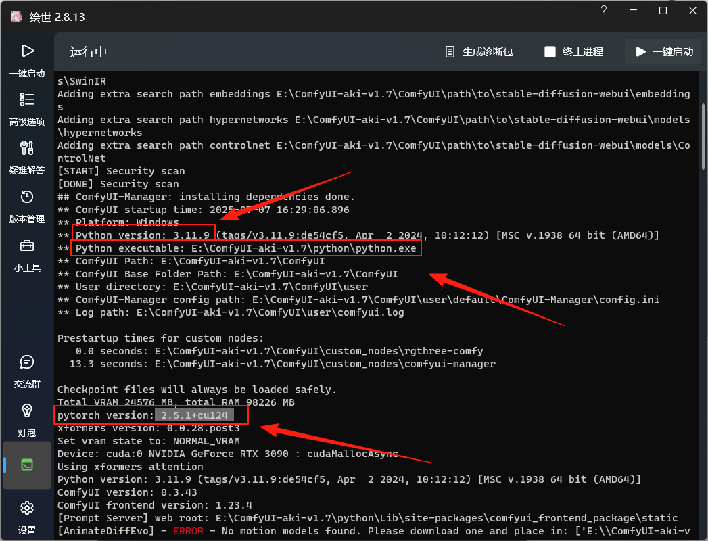Click line ending 'custom_nodes\comfyui-manager'

(282, 364)
